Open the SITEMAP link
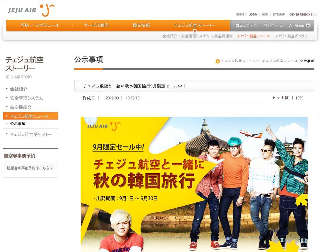The height and width of the screenshot is (252, 320). (x=279, y=15)
